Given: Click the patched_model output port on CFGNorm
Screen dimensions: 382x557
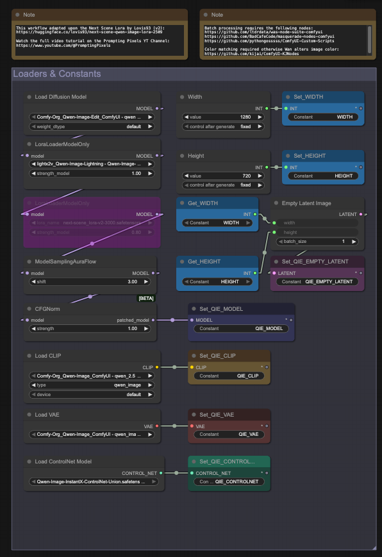Looking at the screenshot, I should (x=153, y=320).
